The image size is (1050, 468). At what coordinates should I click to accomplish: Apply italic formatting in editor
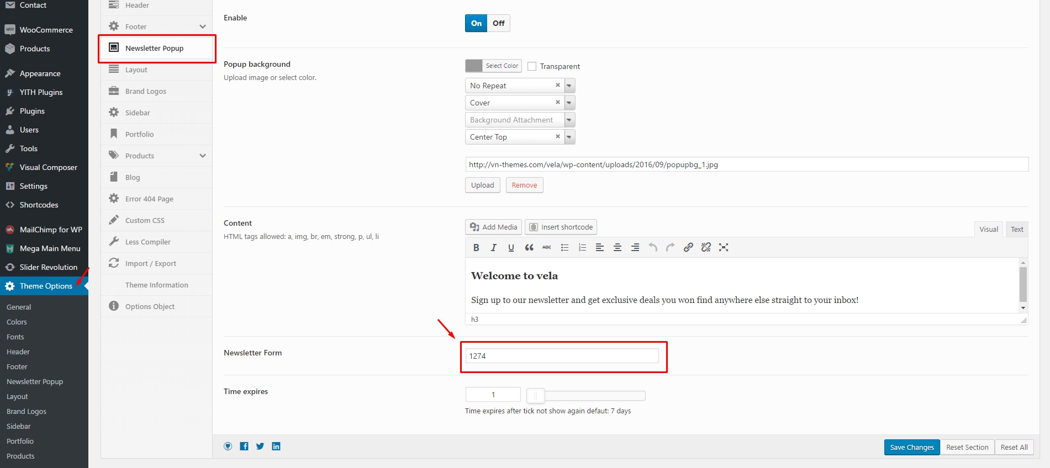[x=494, y=248]
